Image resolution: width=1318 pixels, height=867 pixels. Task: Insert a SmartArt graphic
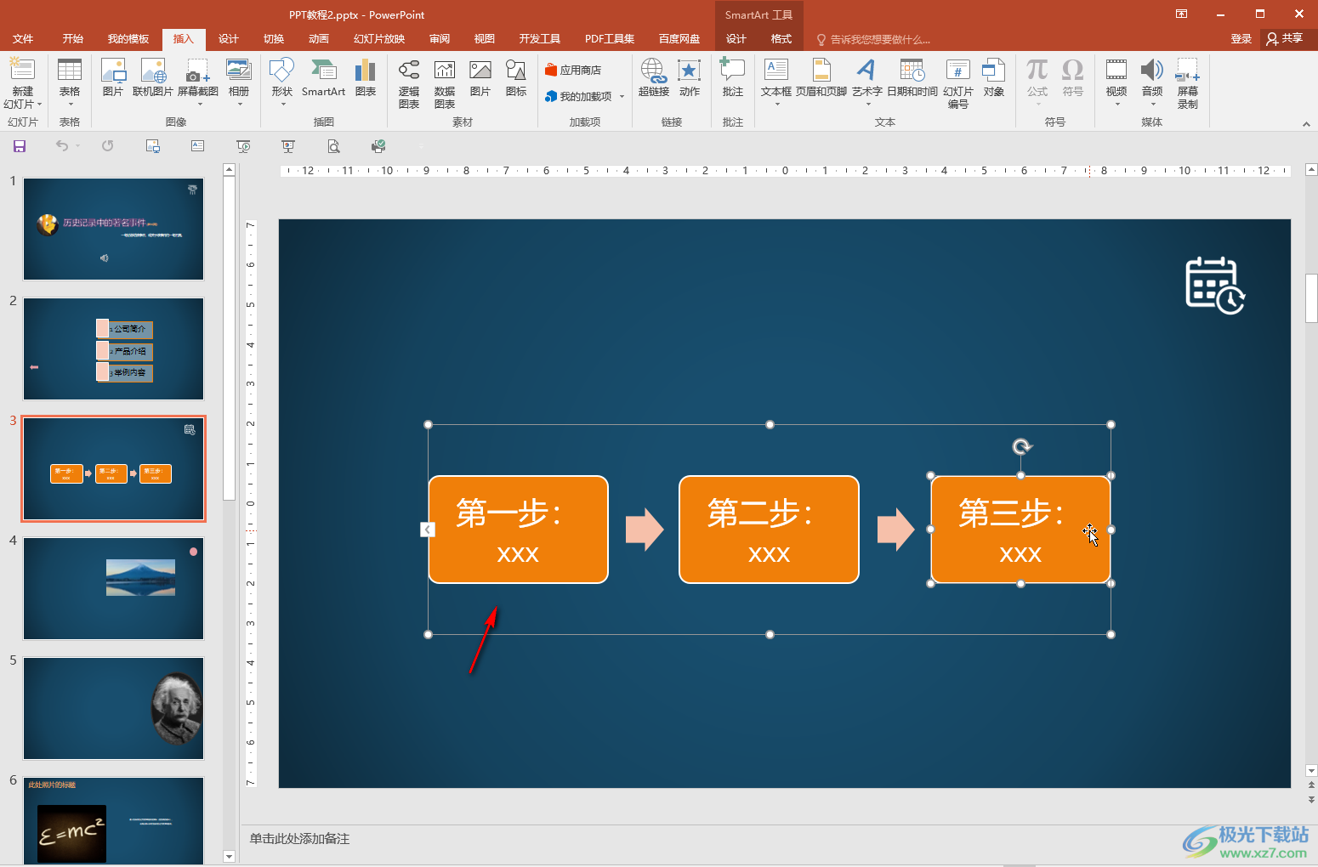(323, 78)
